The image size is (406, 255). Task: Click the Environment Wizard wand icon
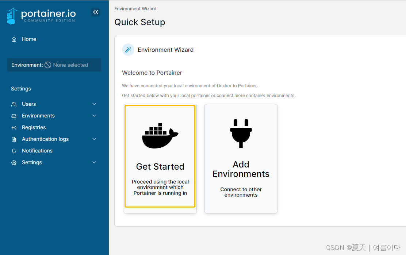coord(128,50)
